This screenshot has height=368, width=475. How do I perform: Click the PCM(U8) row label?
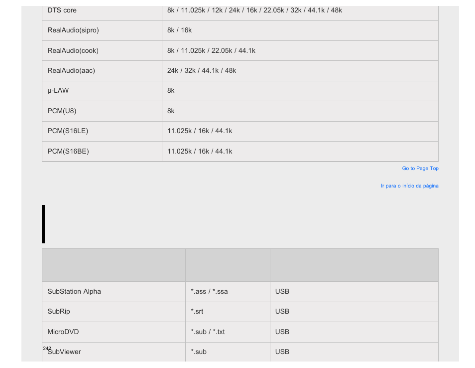click(102, 111)
